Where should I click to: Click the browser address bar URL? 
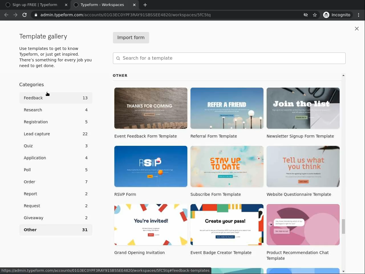pos(125,15)
